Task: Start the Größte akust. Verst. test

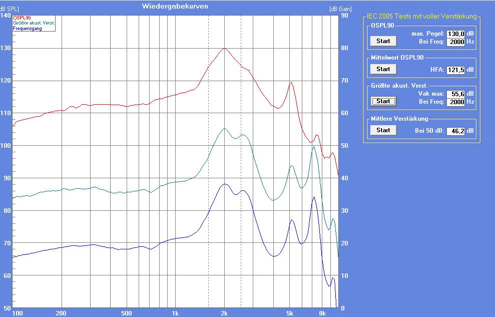Action: tap(383, 101)
